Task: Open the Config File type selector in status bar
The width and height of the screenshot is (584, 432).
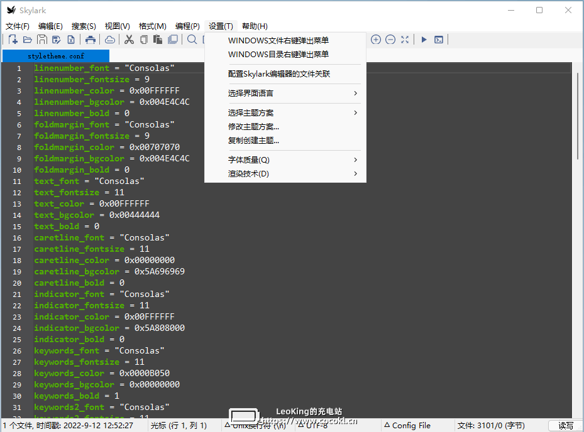Action: tap(407, 425)
